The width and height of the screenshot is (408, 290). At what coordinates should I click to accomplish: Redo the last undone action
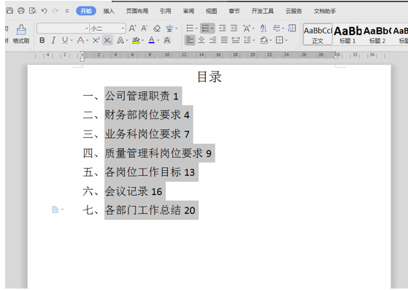coord(55,11)
